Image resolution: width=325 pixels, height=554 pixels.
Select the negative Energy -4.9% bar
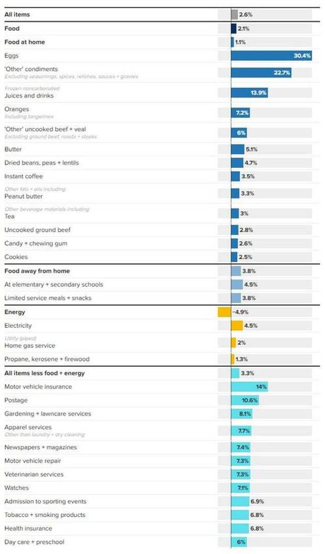pyautogui.click(x=224, y=312)
